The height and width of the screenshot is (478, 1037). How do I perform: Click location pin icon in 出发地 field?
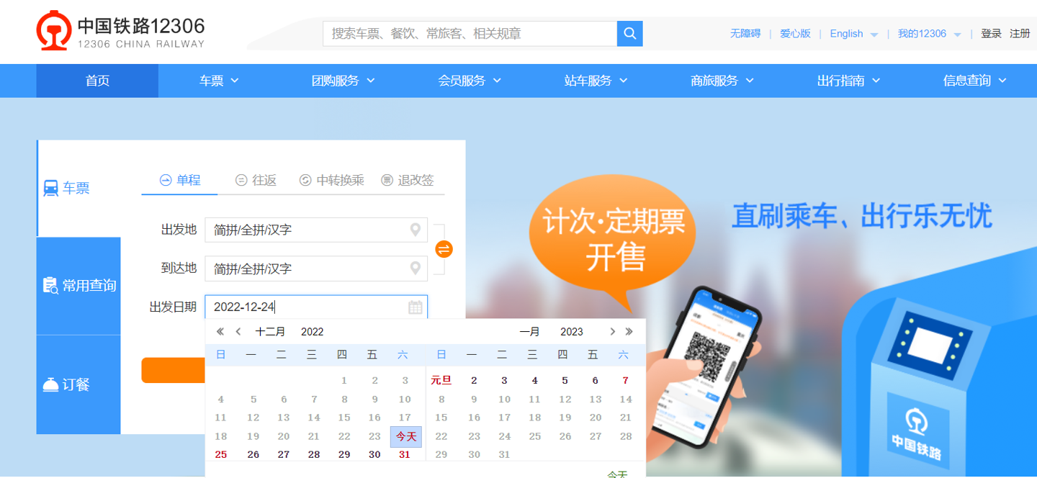point(416,230)
